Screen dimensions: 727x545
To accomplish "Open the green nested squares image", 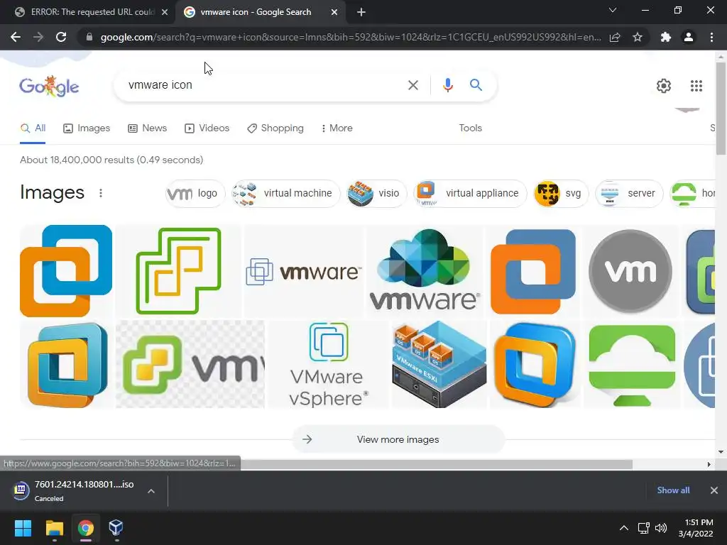I will tap(178, 271).
